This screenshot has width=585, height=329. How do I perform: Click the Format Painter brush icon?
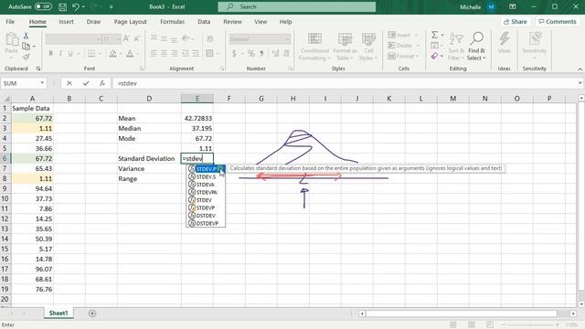click(x=26, y=57)
